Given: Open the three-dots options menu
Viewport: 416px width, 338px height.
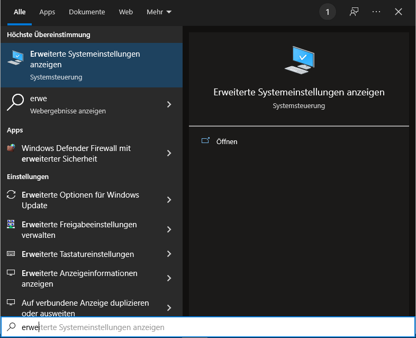Looking at the screenshot, I should (x=376, y=12).
